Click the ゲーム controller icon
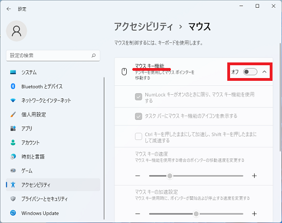The height and width of the screenshot is (223, 282). (x=13, y=171)
